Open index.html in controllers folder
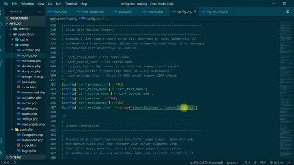This screenshot has width=294, height=165. tap(29, 145)
